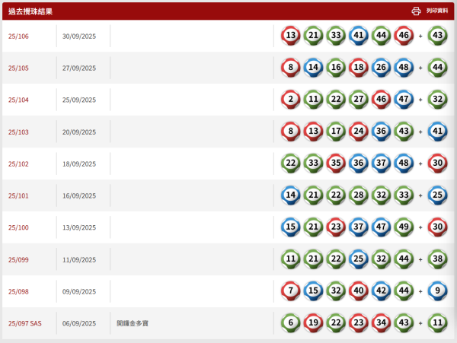Open draw 25/105 result details

click(18, 68)
